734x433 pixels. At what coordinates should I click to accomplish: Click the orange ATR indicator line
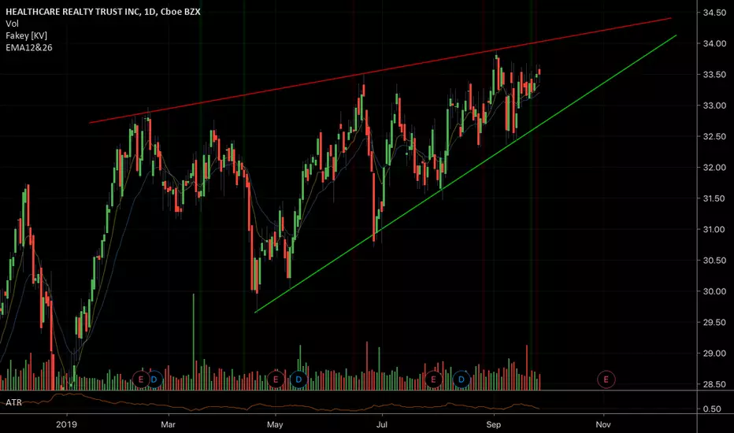269,405
